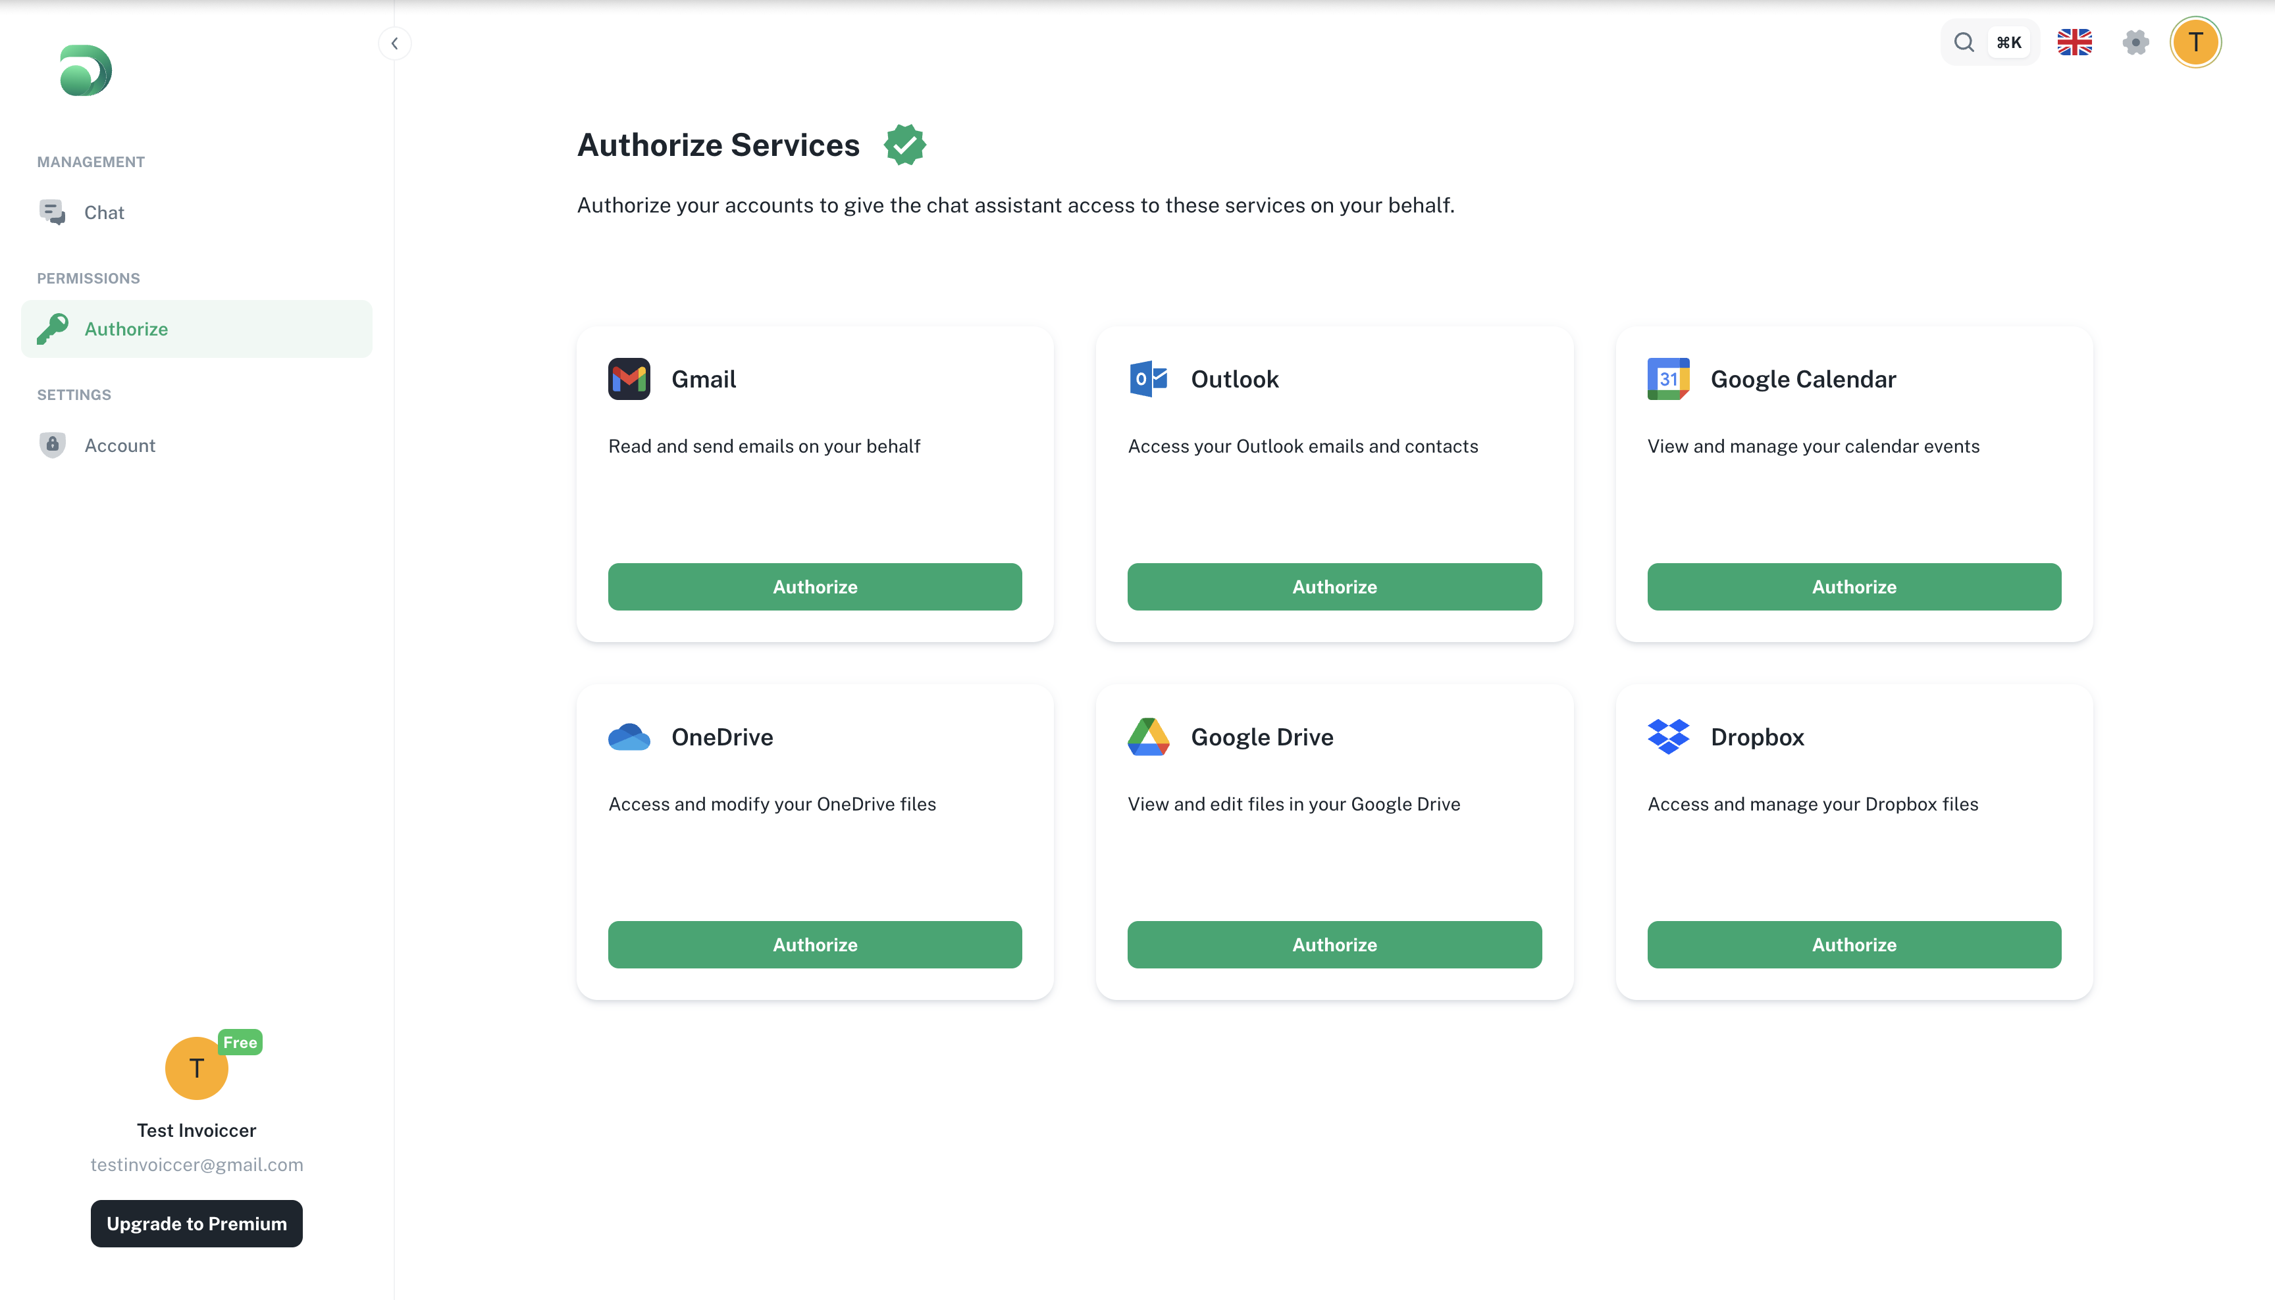This screenshot has width=2275, height=1300.
Task: Click 'Access and modify your OneDrive files'
Action: pos(771,803)
